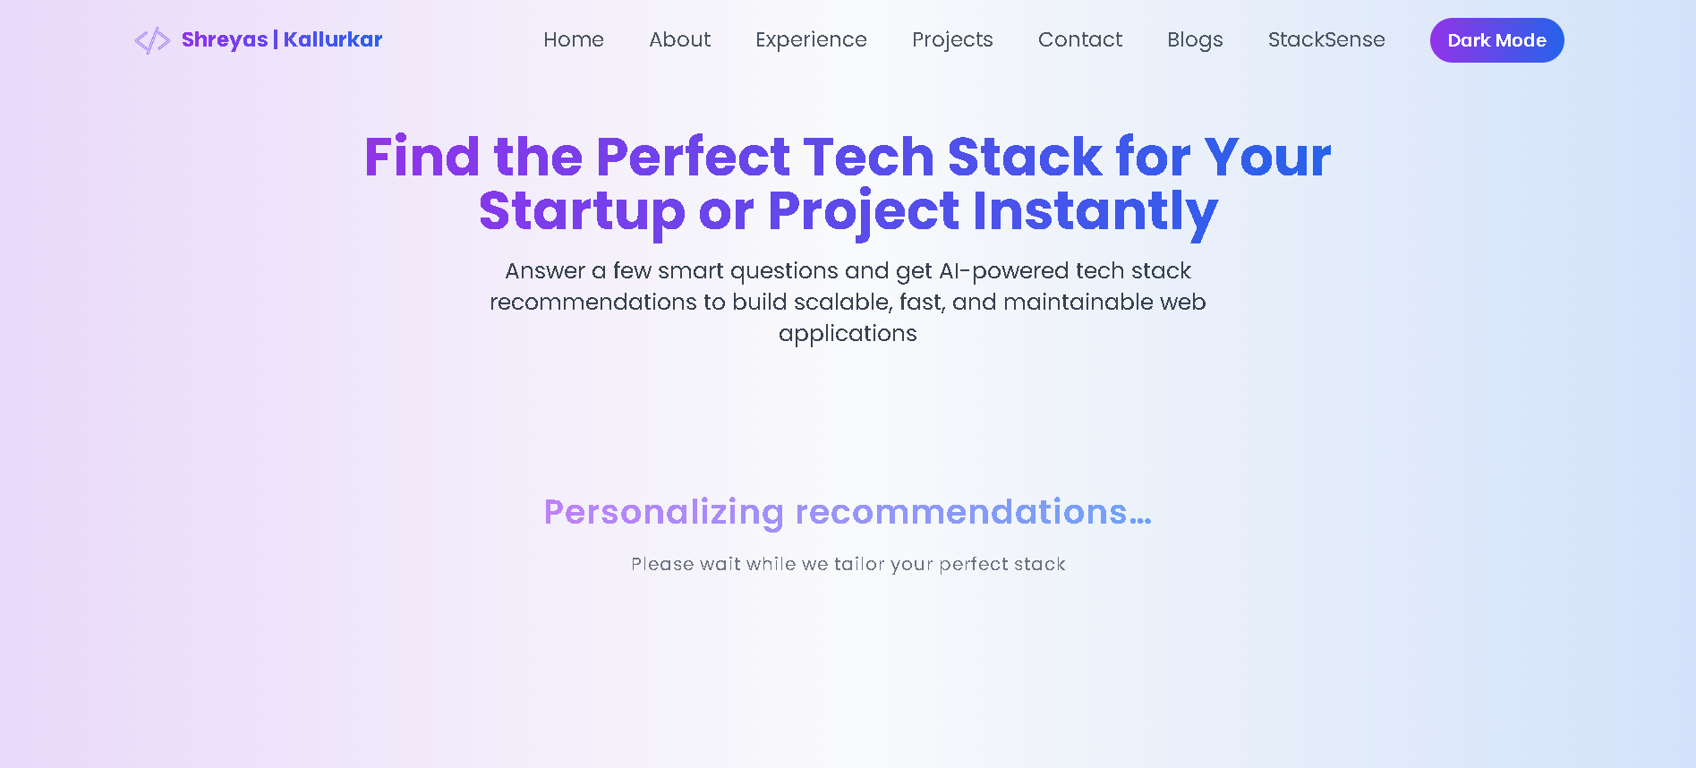
Task: Return to the homepage via the site logo
Action: (x=259, y=39)
